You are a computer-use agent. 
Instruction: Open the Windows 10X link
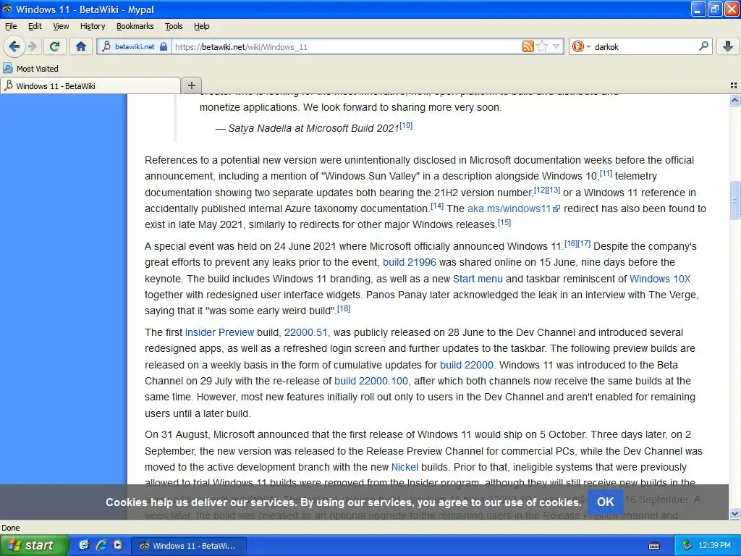tap(660, 279)
